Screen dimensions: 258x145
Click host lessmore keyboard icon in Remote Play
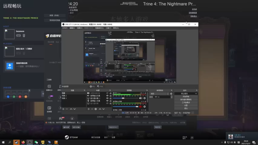tap(18, 35)
